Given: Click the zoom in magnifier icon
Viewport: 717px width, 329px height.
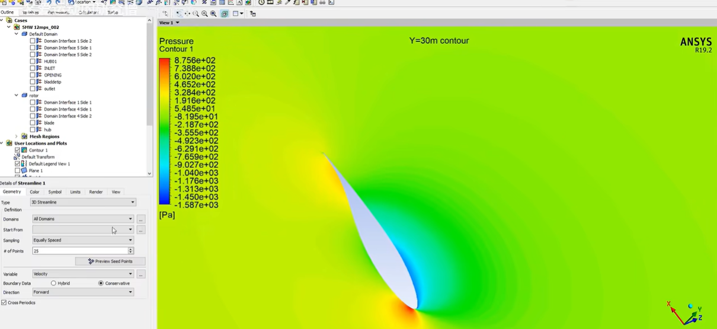Looking at the screenshot, I should (x=204, y=14).
